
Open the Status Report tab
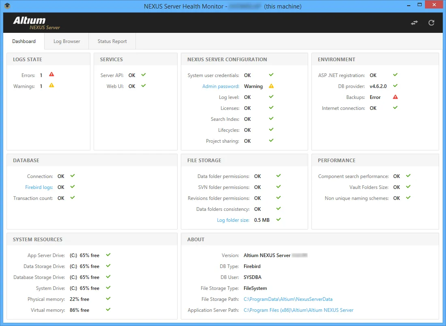tap(112, 41)
